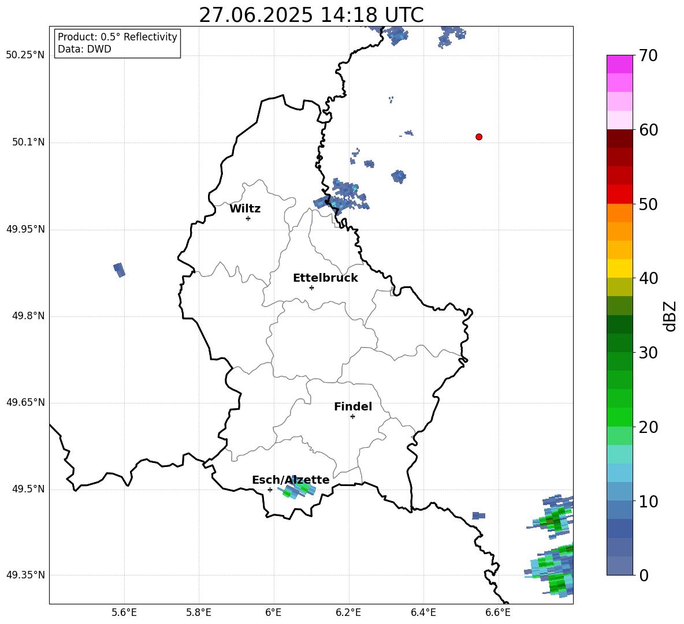Click the 5.8°E longitude label
This screenshot has width=684, height=624.
[199, 612]
